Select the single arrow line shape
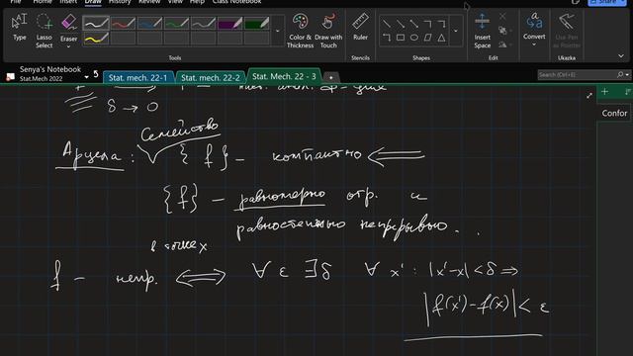 [x=400, y=24]
